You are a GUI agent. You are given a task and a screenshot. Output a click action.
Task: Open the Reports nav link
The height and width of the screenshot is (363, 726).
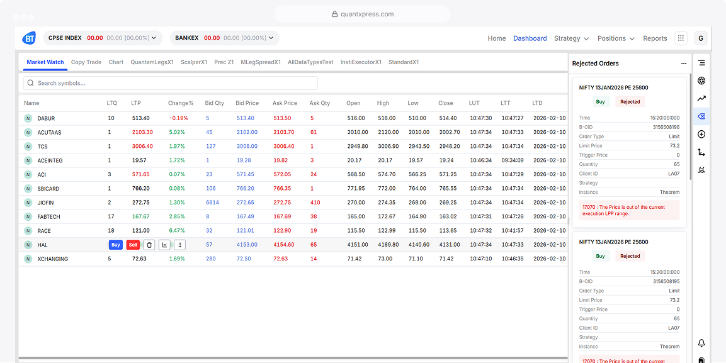coord(655,38)
